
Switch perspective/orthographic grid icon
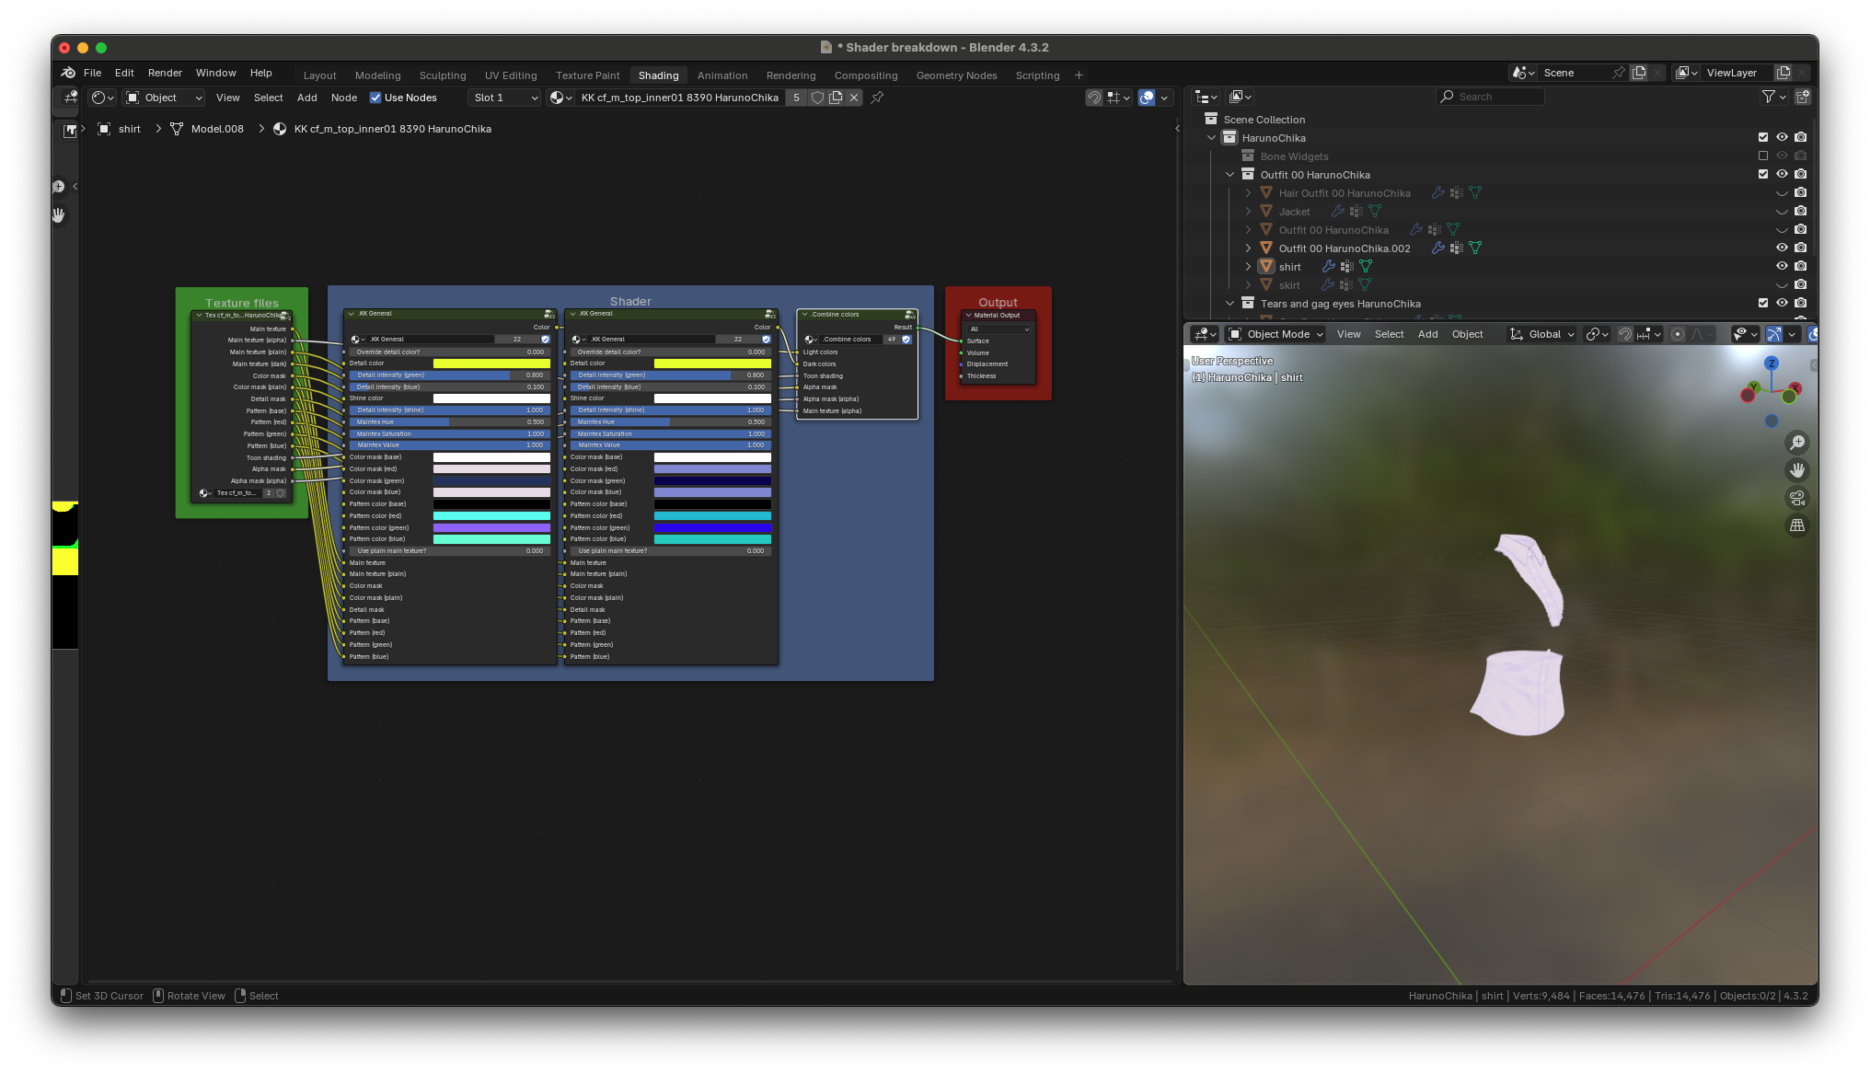(x=1796, y=525)
